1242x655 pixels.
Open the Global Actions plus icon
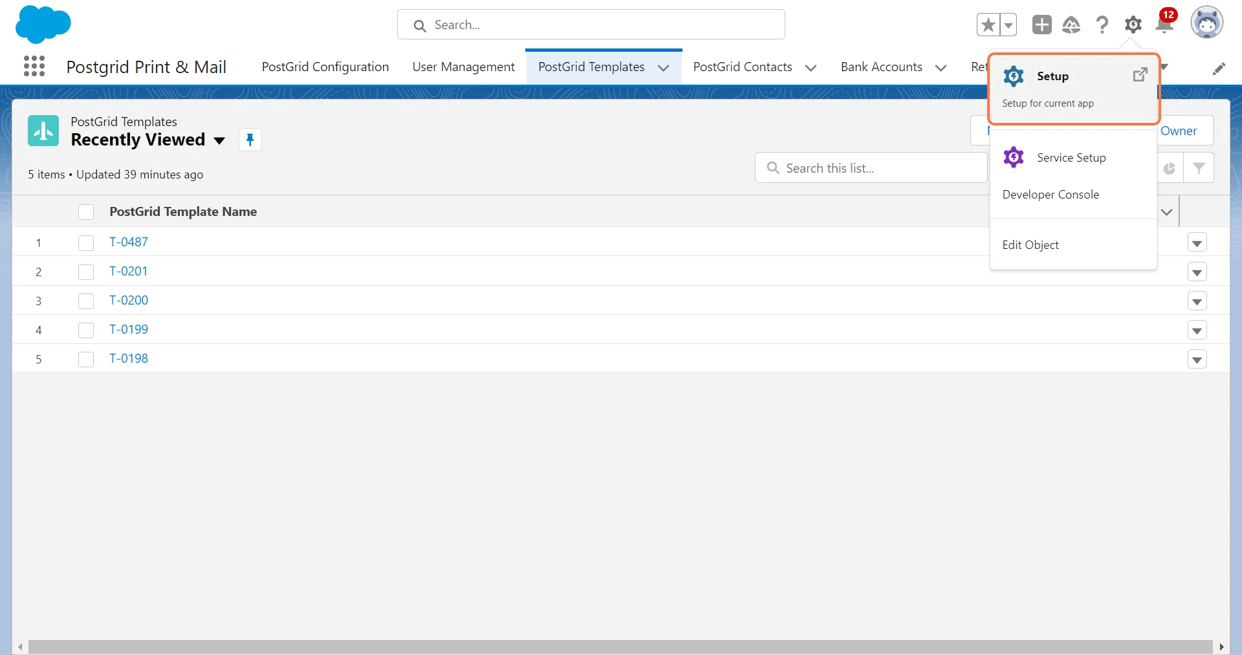1041,25
